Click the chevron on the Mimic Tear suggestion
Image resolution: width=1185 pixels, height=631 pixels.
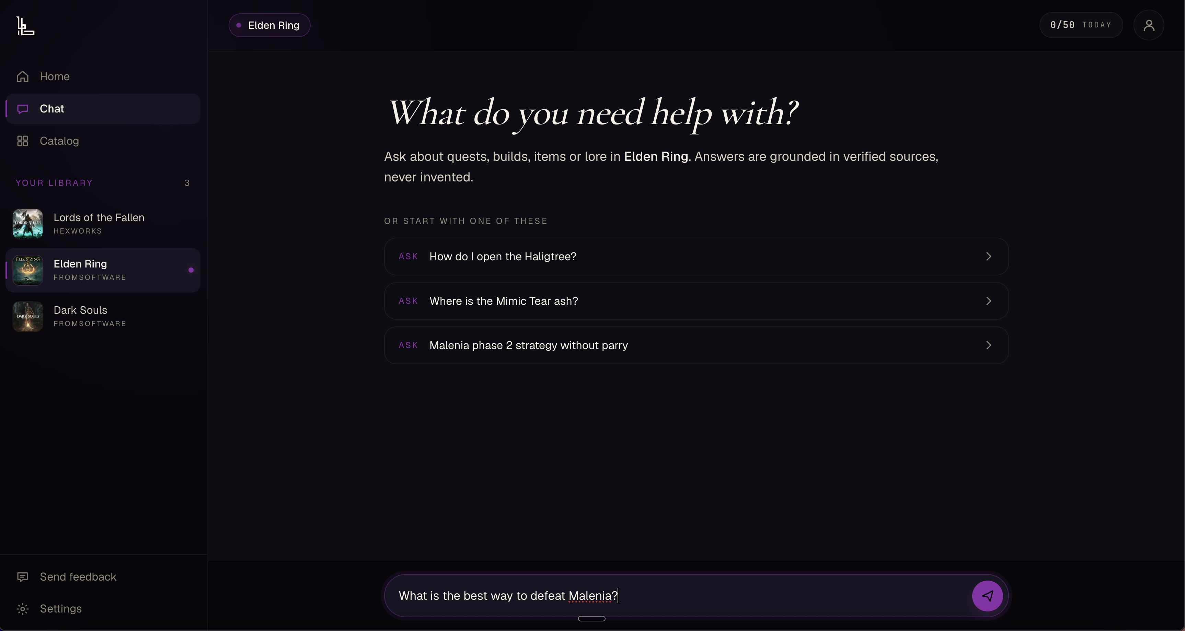coord(989,301)
